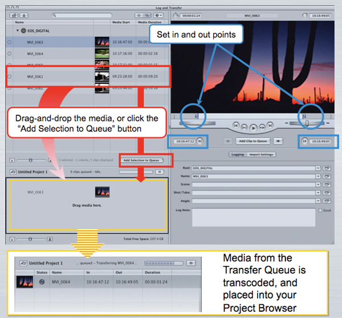Screen dimensions: 342x318
Task: Click the status circle beside MVI_0061
Action: 9,76
